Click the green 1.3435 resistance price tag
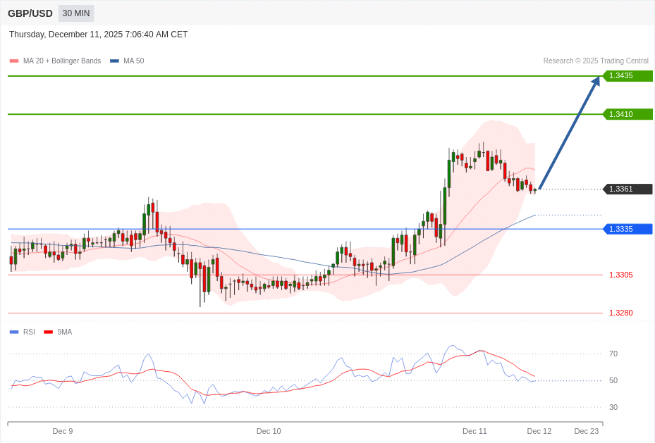655x443 pixels. coord(622,76)
